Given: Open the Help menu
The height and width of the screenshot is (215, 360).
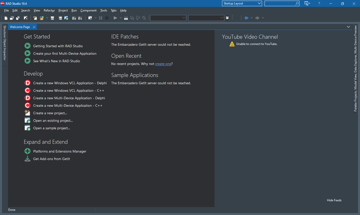Looking at the screenshot, I should (x=123, y=10).
